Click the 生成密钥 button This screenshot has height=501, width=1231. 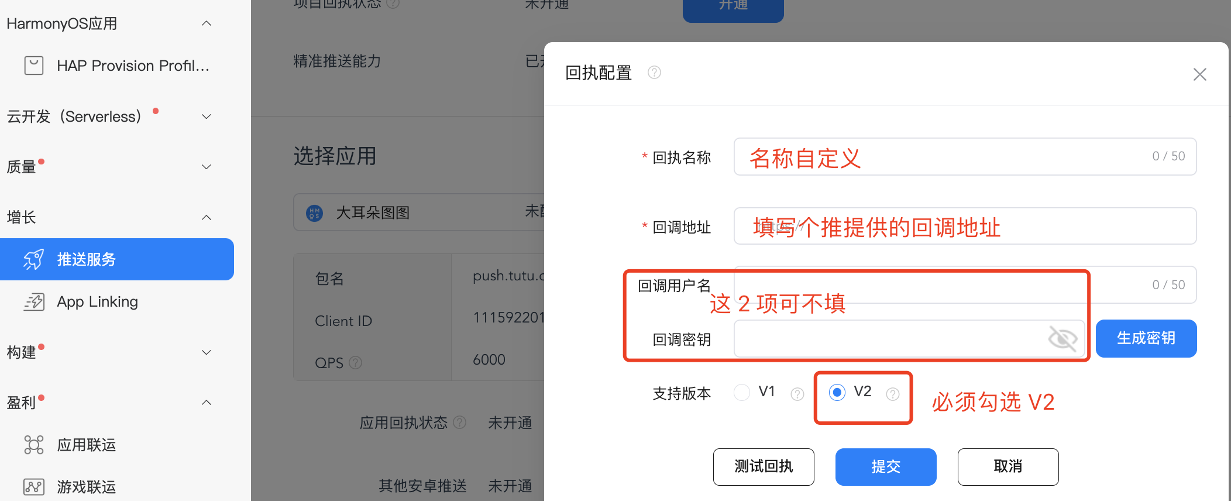[1146, 338]
